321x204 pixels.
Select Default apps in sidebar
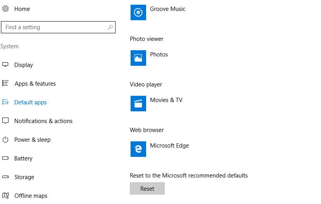(30, 102)
